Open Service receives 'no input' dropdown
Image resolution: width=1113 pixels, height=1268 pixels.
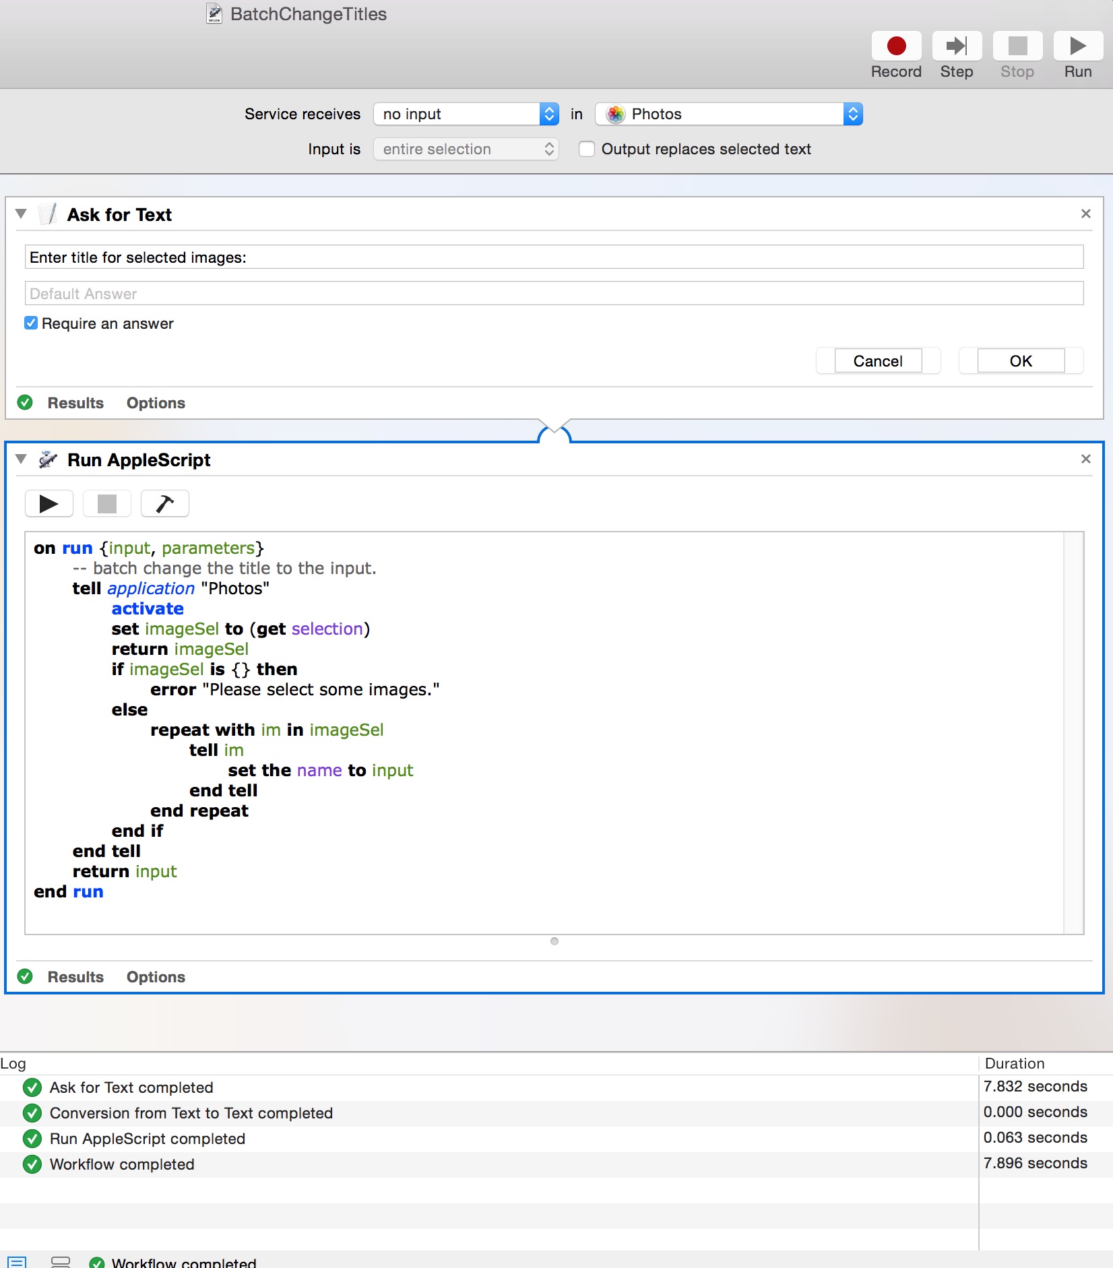466,115
